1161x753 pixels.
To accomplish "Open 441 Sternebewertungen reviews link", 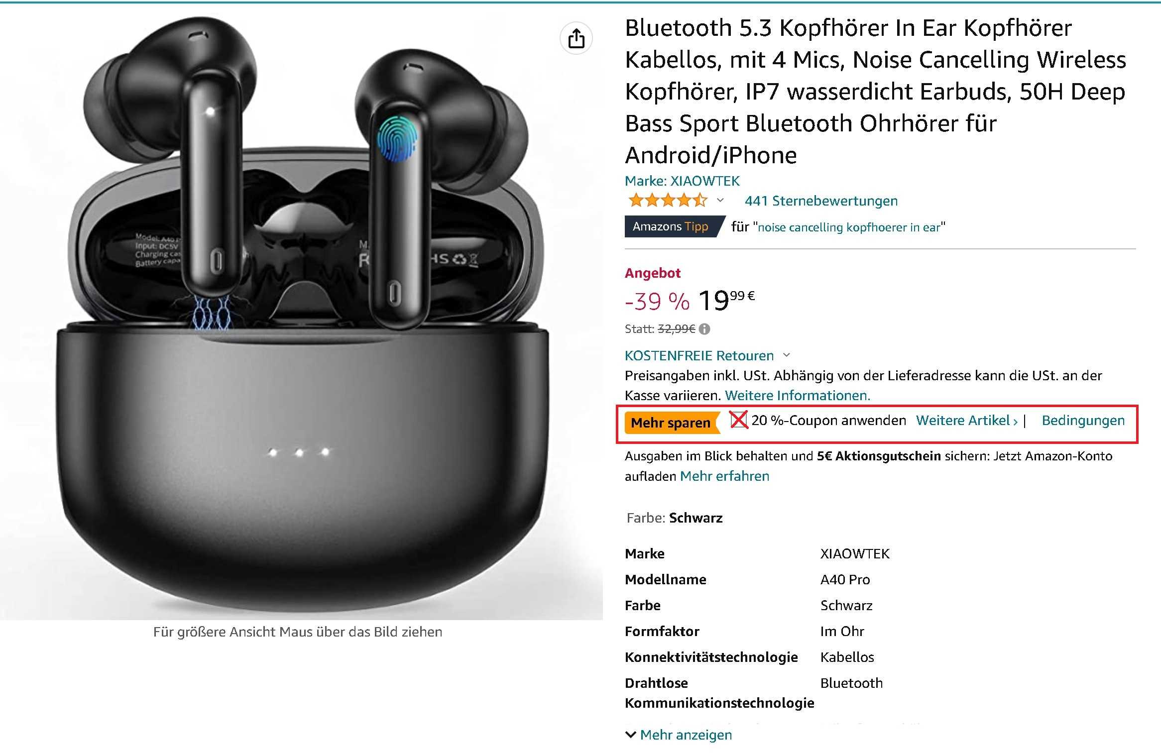I will (821, 201).
